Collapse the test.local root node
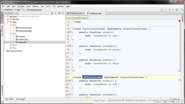Viewport: 185px width, 104px height. click(x=5, y=16)
